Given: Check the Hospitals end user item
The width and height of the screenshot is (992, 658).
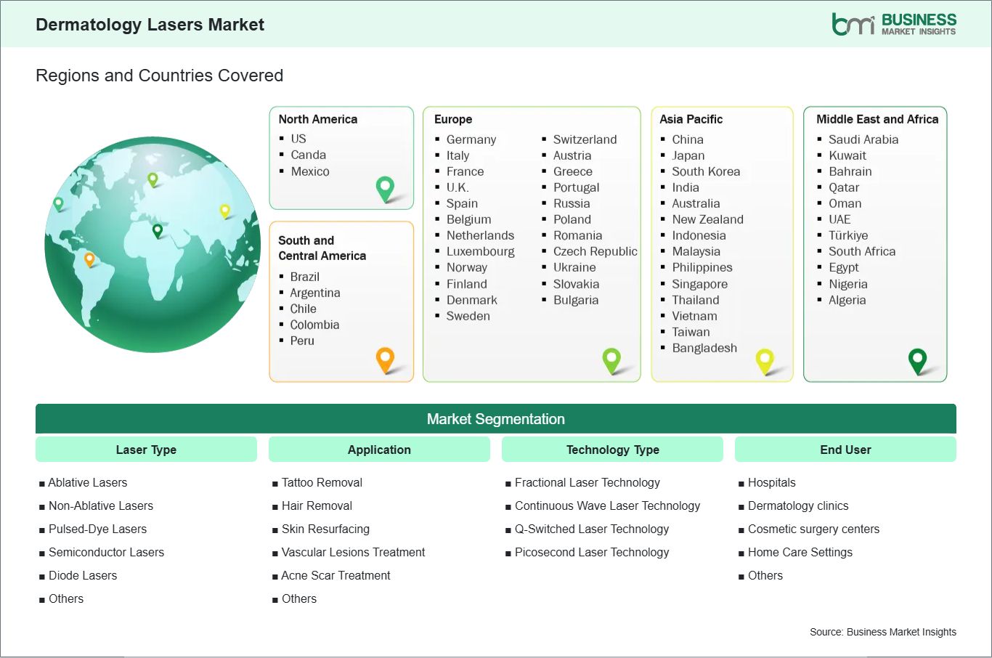Looking at the screenshot, I should point(771,482).
